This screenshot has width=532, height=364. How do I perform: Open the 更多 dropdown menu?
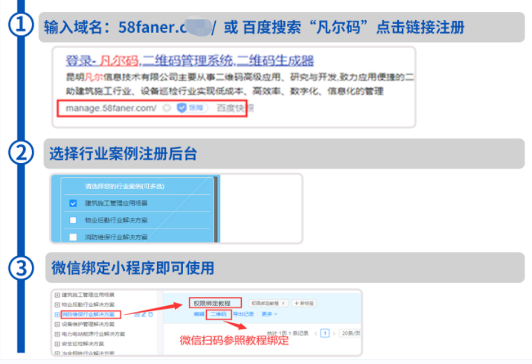[269, 314]
